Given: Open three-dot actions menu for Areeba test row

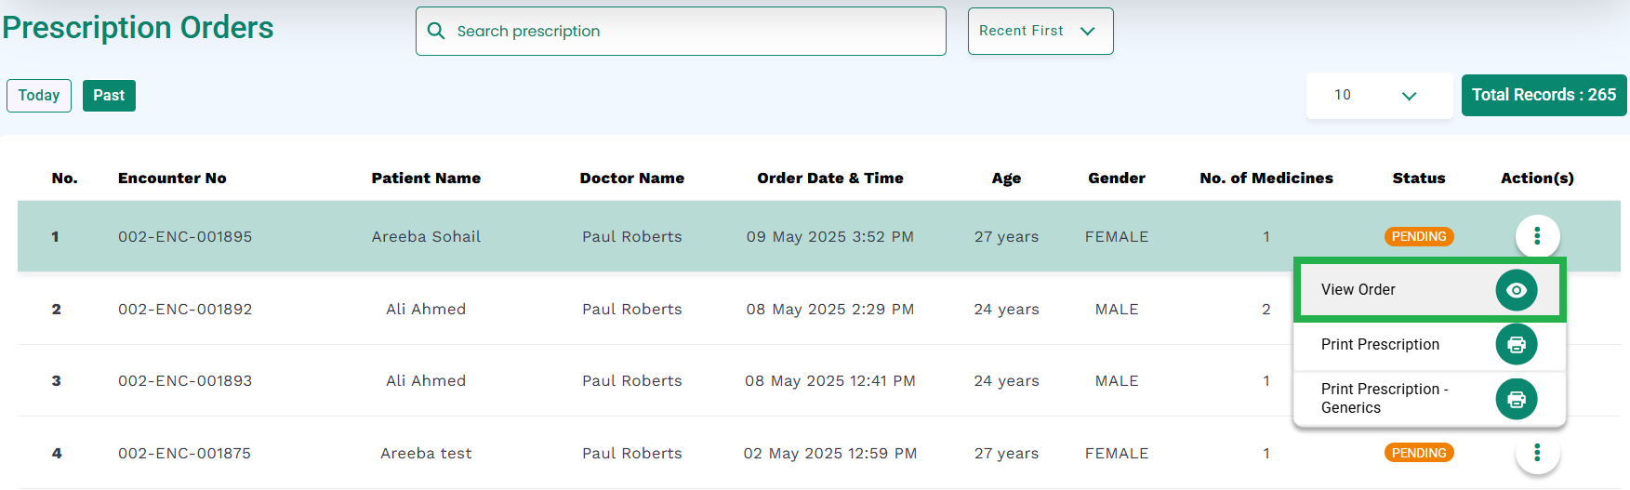Looking at the screenshot, I should click(1537, 453).
